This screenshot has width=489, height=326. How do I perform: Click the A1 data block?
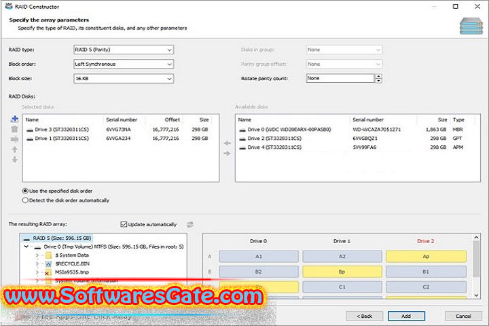click(259, 257)
